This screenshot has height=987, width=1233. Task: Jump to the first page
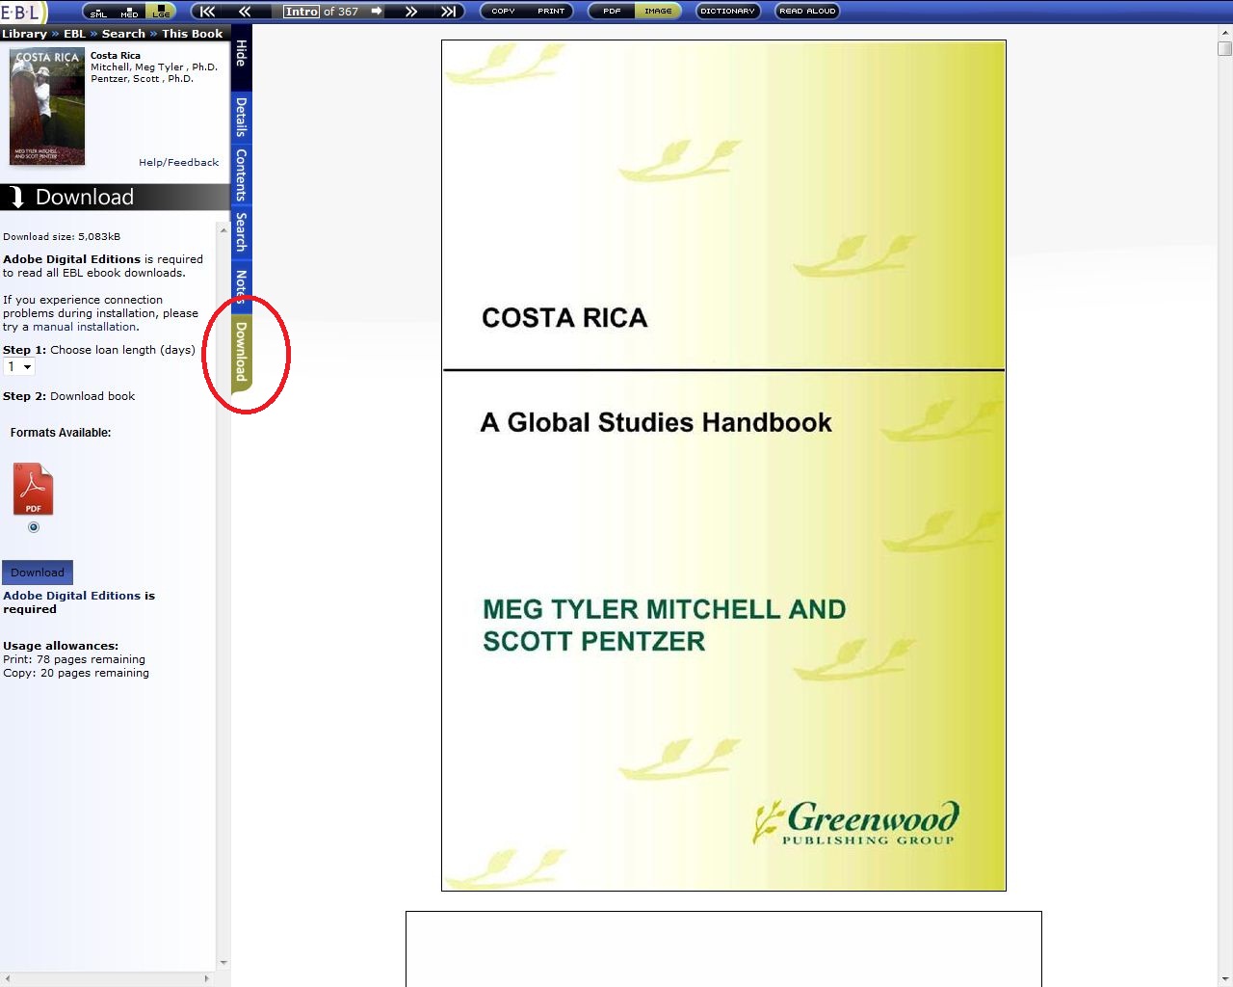(x=207, y=12)
